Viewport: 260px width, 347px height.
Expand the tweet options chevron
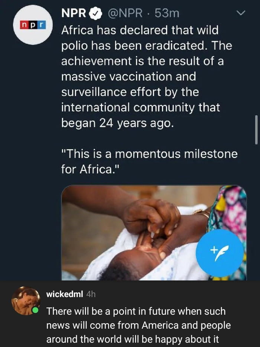(x=241, y=13)
